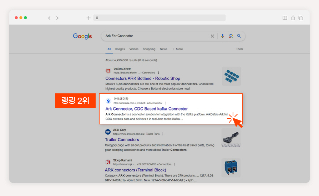Switch to the News tab
Image resolution: width=319 pixels, height=196 pixels.
pos(163,49)
